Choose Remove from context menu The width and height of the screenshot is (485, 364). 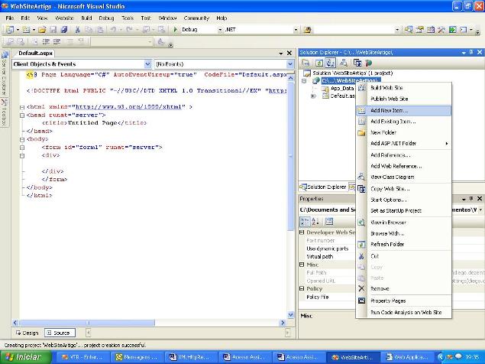tap(403, 289)
